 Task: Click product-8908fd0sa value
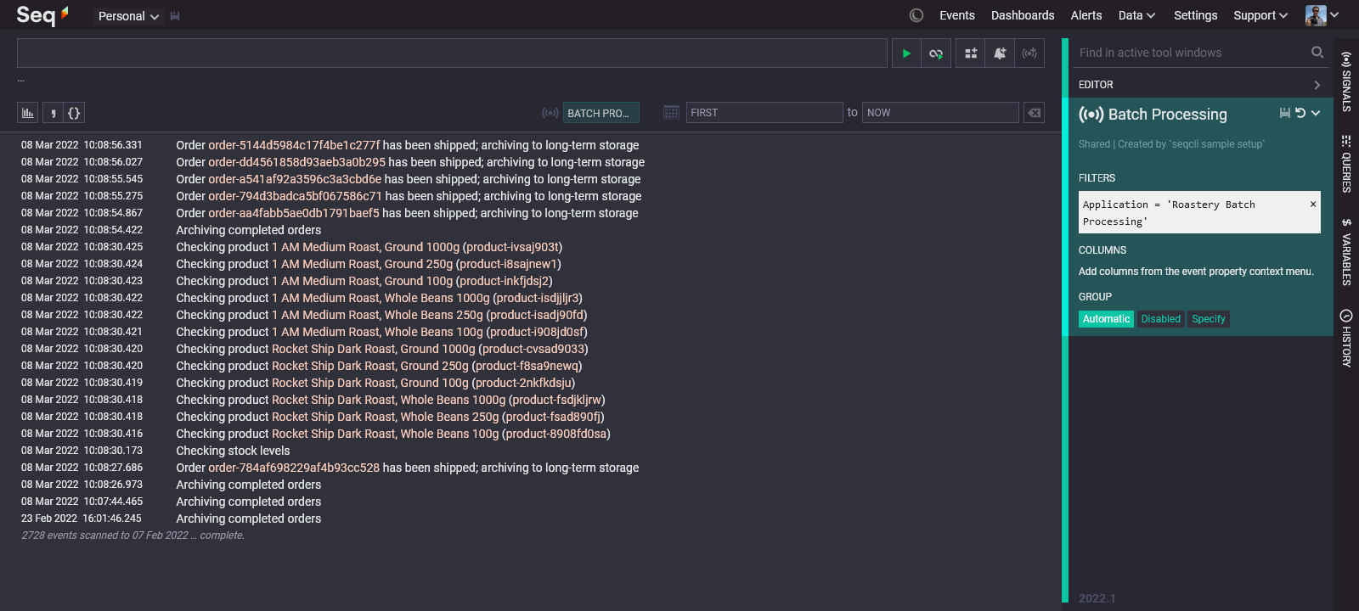pyautogui.click(x=556, y=434)
